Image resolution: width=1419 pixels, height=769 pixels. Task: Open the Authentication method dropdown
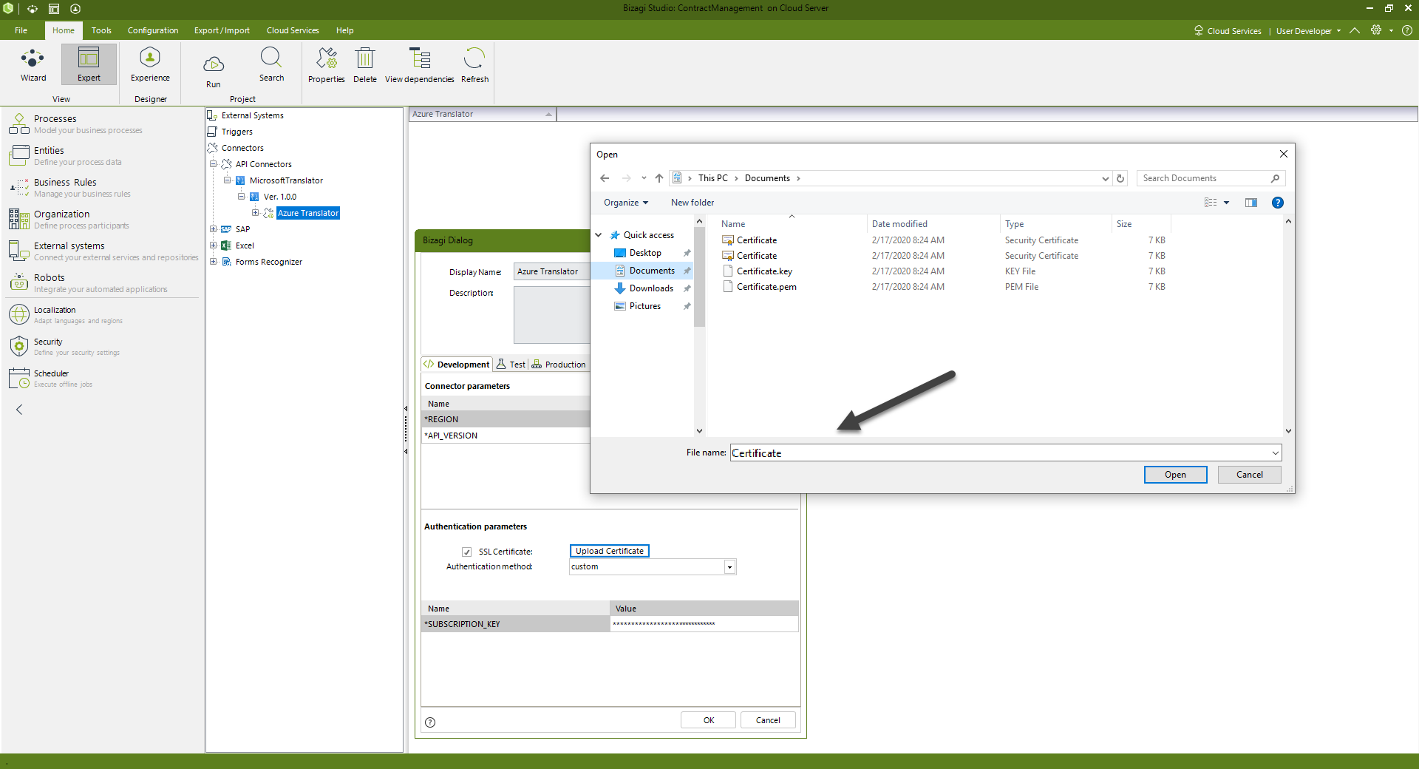click(x=729, y=567)
